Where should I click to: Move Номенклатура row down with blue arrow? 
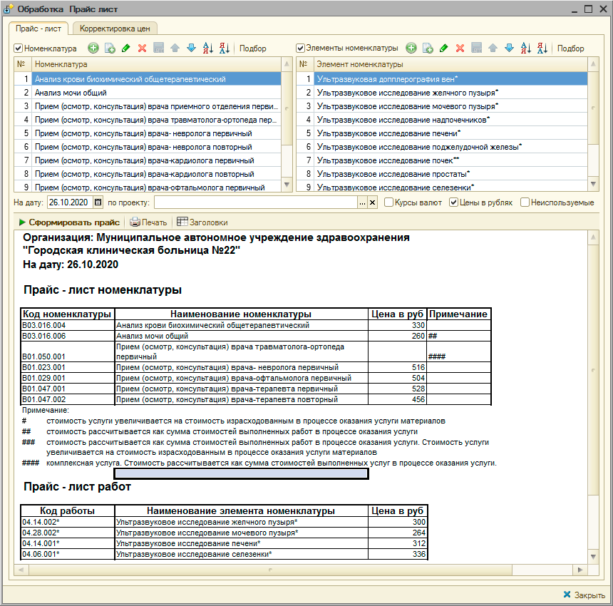191,48
